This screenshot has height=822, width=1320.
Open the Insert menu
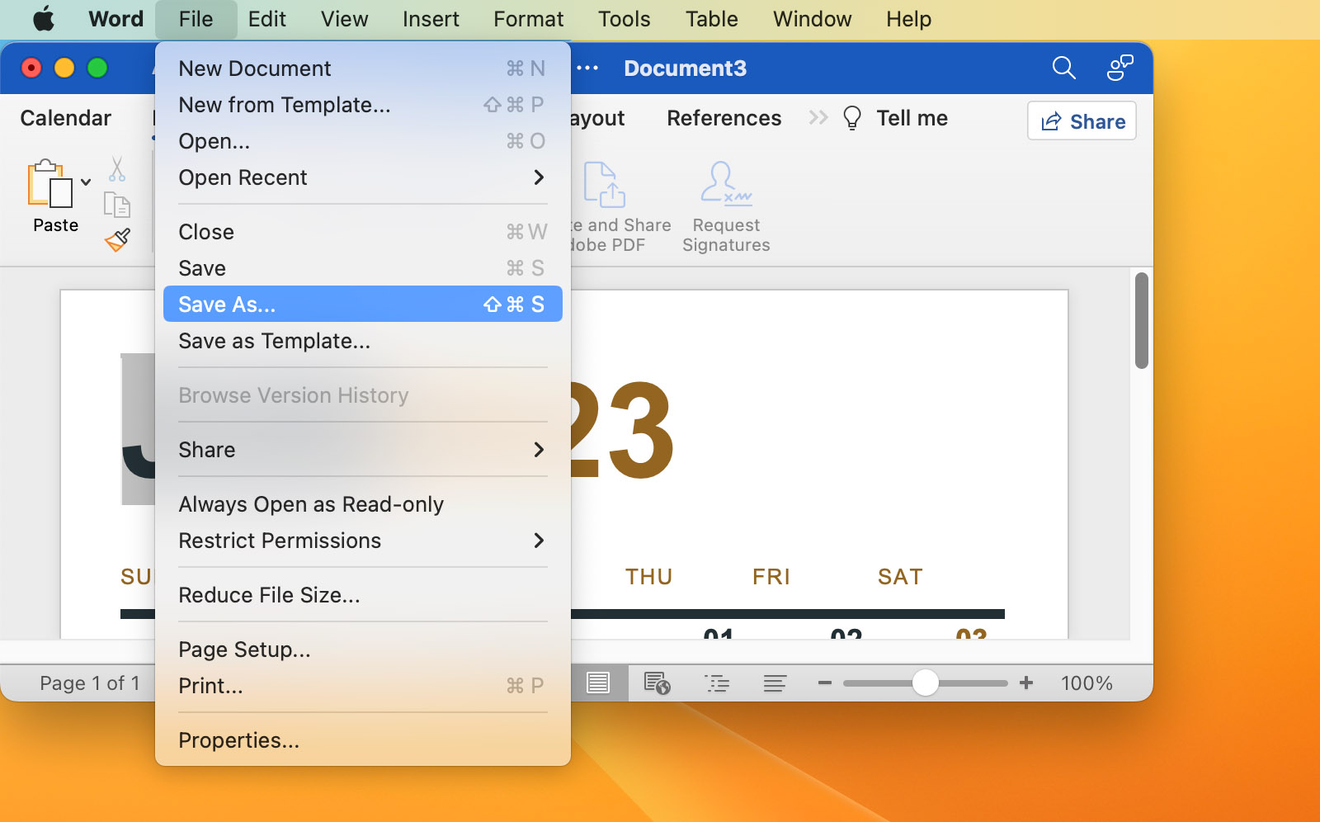tap(431, 19)
